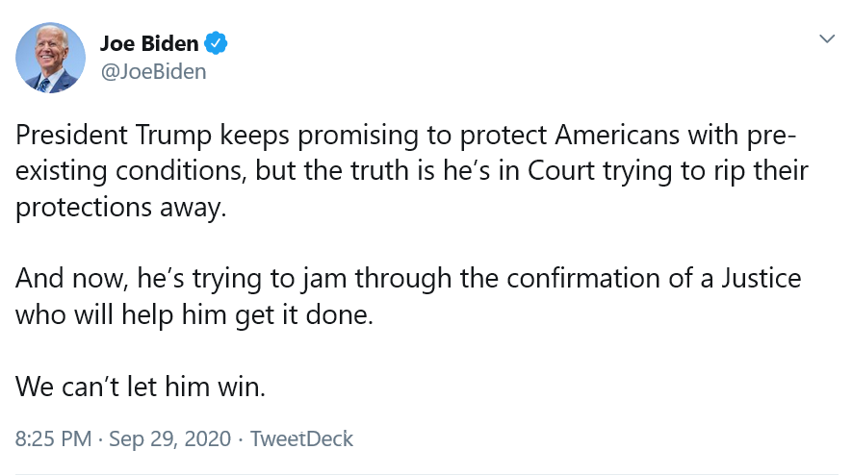Open the Joe Biden display name link
The width and height of the screenshot is (852, 475).
(149, 43)
